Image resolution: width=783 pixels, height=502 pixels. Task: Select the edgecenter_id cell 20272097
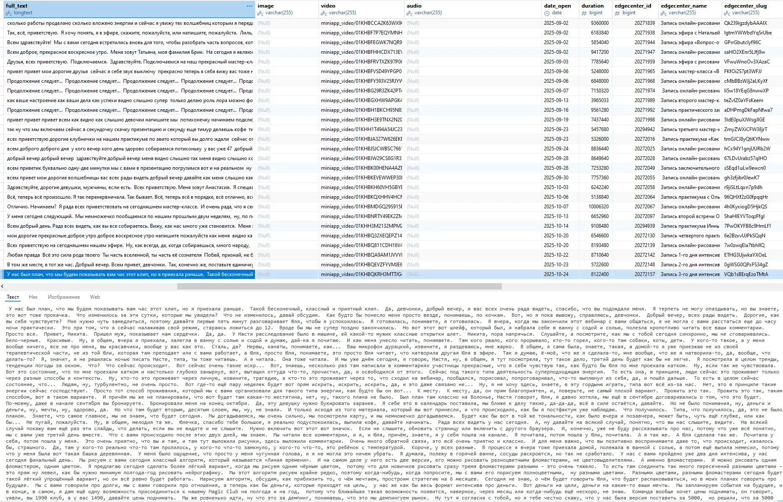pos(634,216)
